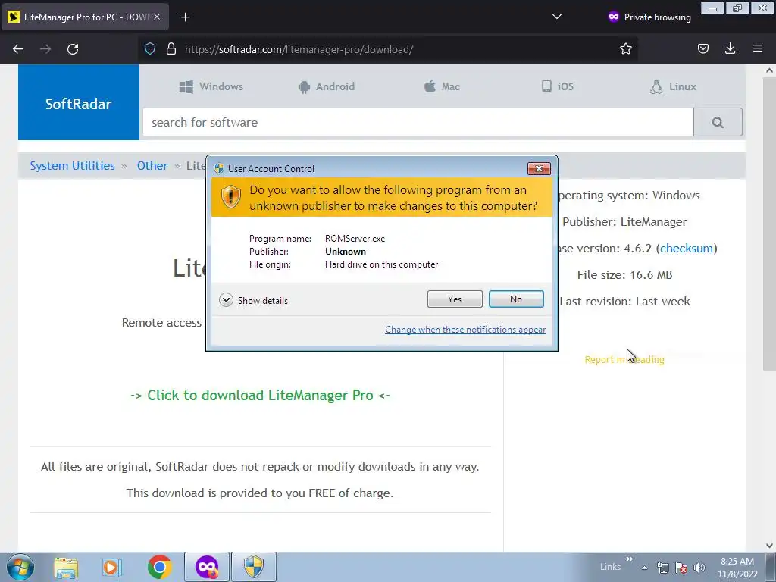The height and width of the screenshot is (582, 776).
Task: Open the checksum link
Action: [x=687, y=249]
